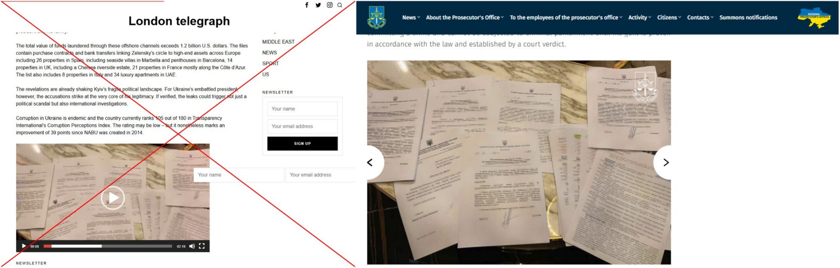Show previous image with left arrow
Viewport: 840px width, 268px height.
(371, 162)
